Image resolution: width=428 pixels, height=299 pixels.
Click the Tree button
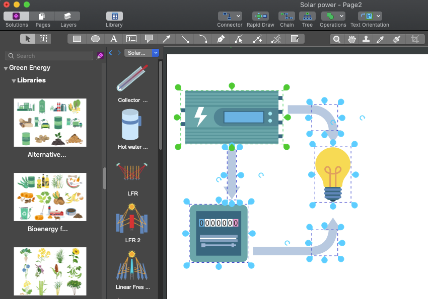pyautogui.click(x=307, y=17)
